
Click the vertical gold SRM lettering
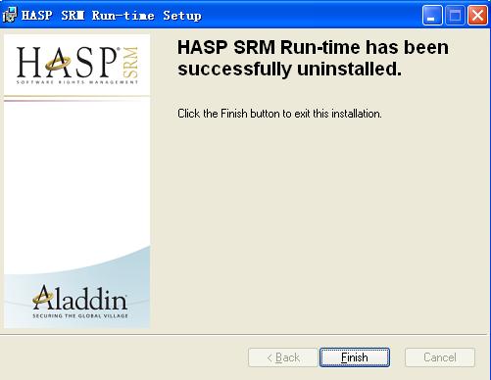130,62
